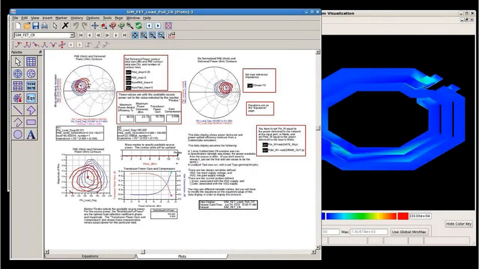Jump to the last page
This screenshot has width=479, height=269.
(125, 35)
